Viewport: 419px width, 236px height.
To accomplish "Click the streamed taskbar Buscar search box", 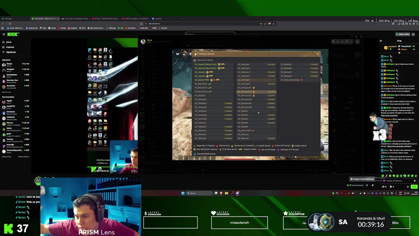I will click(x=200, y=193).
